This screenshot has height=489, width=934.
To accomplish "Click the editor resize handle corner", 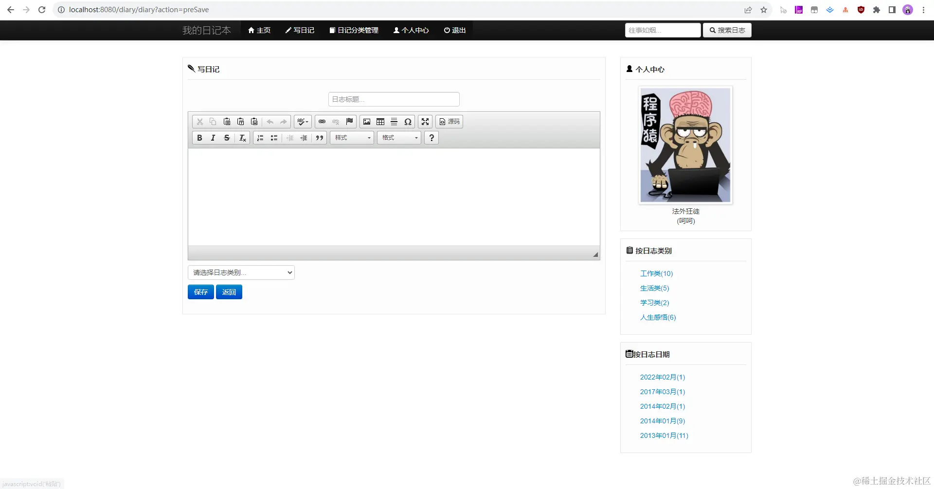I will [x=595, y=254].
